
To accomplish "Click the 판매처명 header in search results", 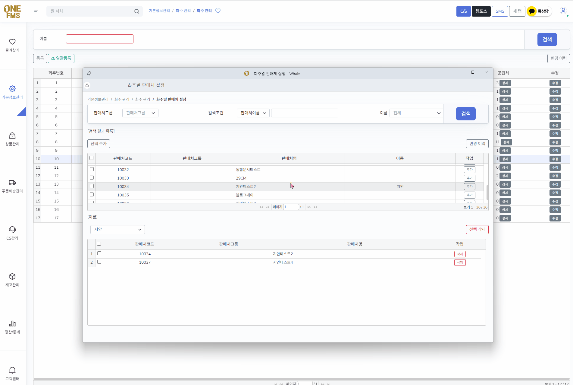I will (289, 158).
